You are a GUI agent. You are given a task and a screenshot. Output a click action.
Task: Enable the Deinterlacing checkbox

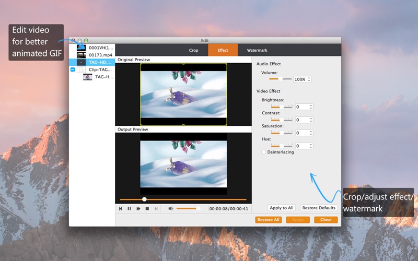pos(263,152)
